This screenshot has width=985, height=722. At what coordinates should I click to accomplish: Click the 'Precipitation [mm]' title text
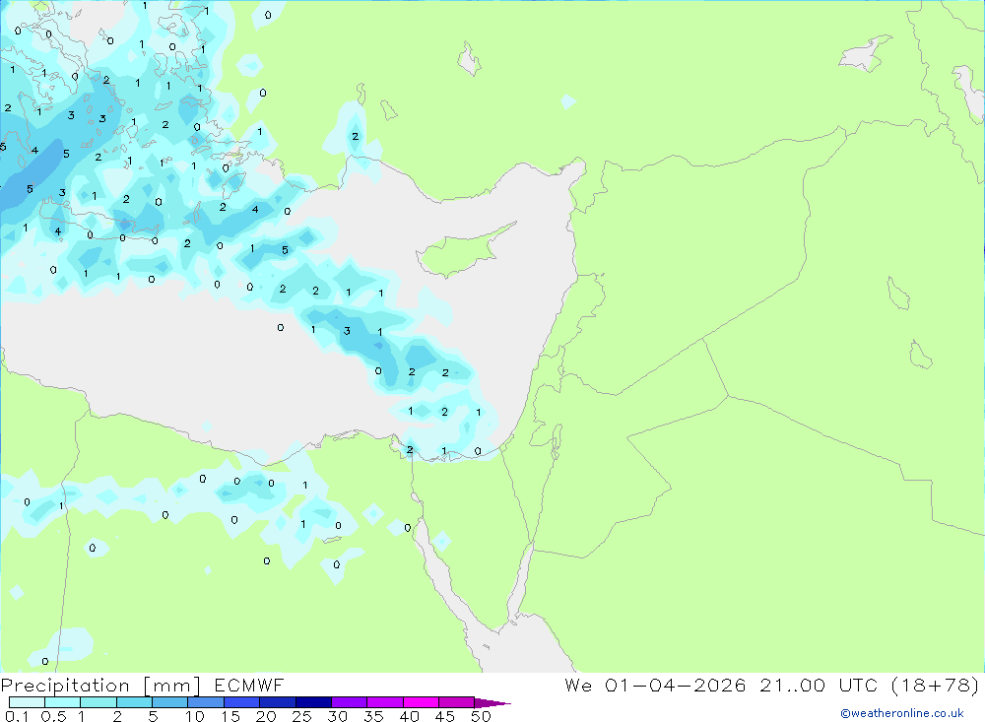(100, 686)
